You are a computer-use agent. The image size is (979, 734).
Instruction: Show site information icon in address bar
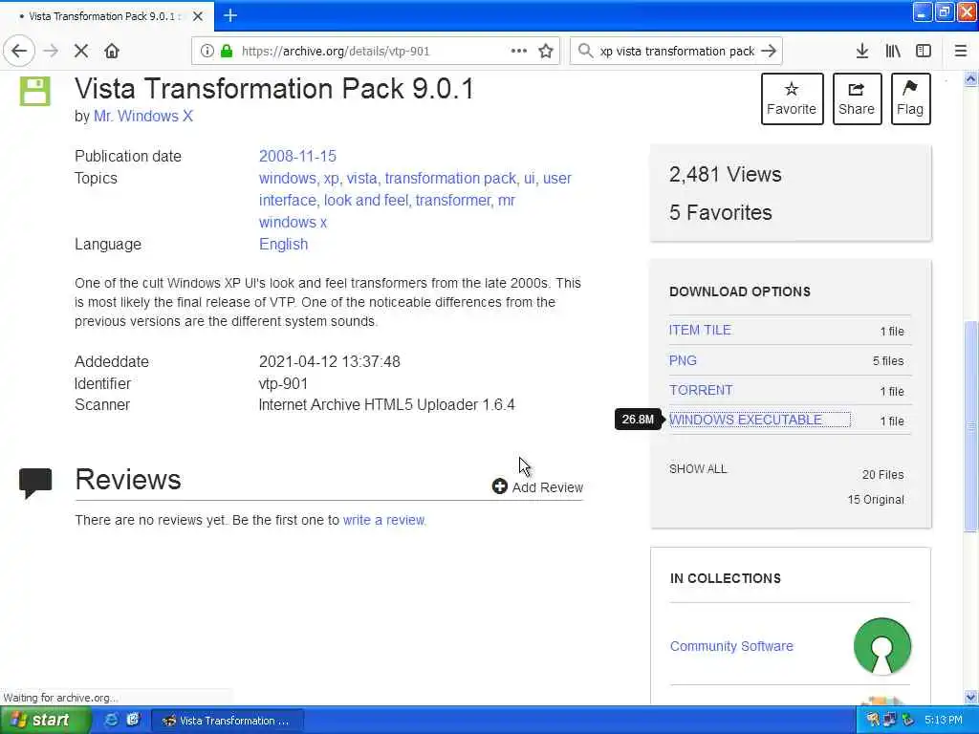pos(207,52)
